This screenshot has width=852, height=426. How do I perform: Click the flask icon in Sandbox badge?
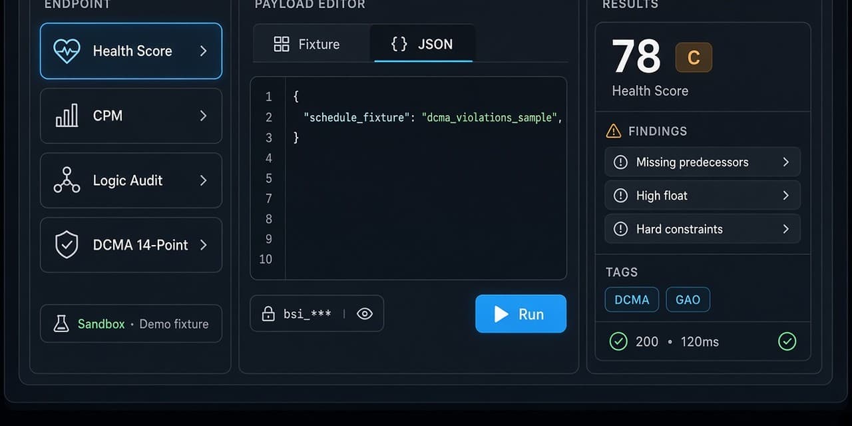pyautogui.click(x=61, y=324)
